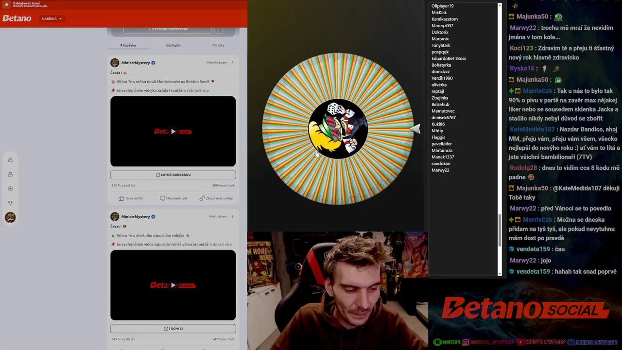Play the video in the Čabas post
Image resolution: width=622 pixels, height=350 pixels.
tap(173, 285)
